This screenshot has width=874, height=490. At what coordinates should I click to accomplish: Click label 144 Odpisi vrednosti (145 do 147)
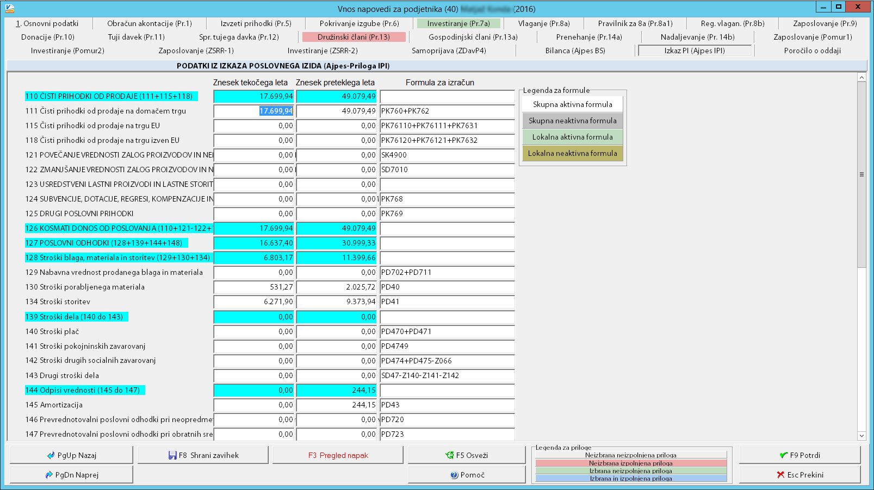click(x=85, y=390)
